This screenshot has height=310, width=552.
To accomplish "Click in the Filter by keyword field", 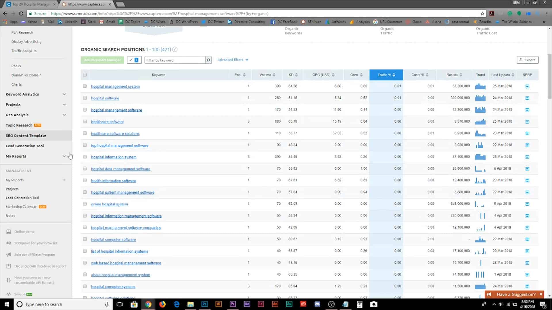I will point(175,60).
